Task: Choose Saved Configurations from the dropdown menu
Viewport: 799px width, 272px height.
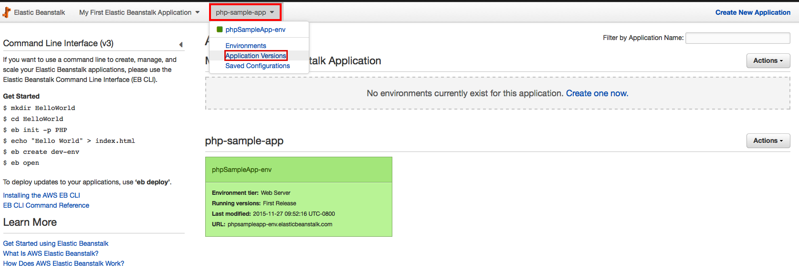Action: [x=258, y=66]
